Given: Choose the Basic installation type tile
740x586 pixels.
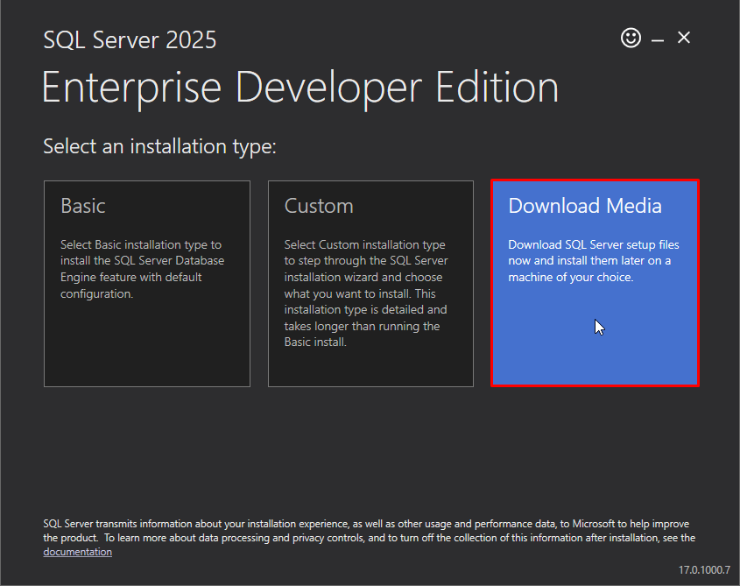Looking at the screenshot, I should (x=147, y=283).
